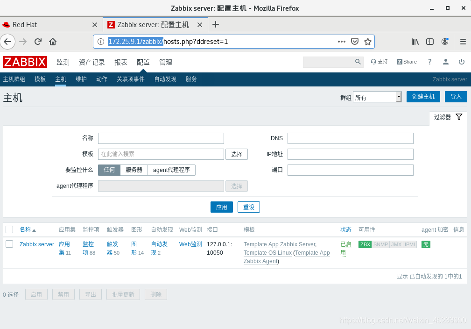
Task: Expand the 群组 dropdown showing 所有
Action: coord(377,97)
